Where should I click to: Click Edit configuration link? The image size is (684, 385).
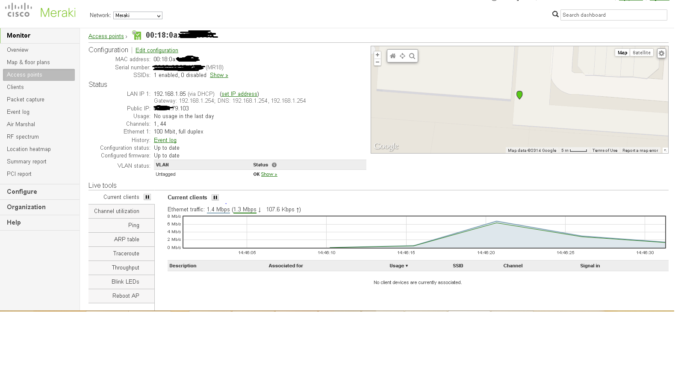pyautogui.click(x=157, y=50)
